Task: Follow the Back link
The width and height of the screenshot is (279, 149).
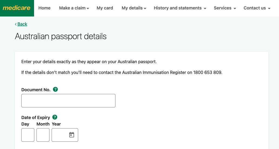Action: tap(22, 24)
